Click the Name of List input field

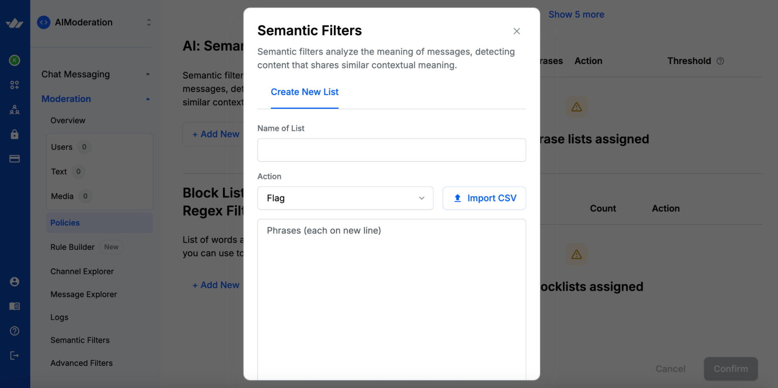[391, 150]
